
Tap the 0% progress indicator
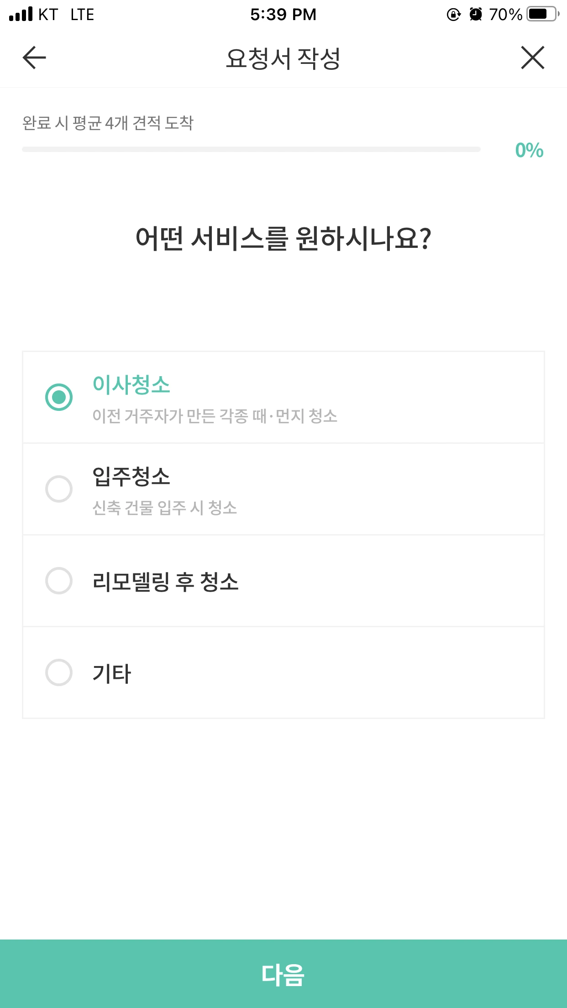(529, 150)
